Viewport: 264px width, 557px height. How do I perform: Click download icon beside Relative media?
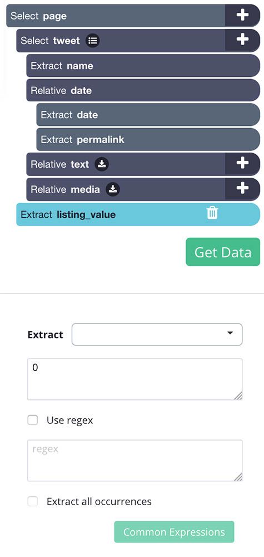(x=113, y=189)
